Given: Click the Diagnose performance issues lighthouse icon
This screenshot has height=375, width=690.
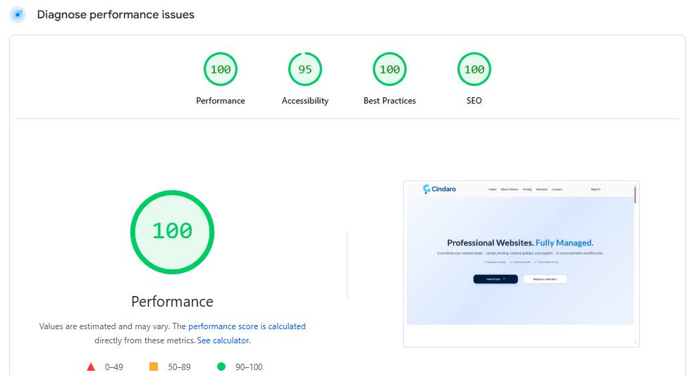Looking at the screenshot, I should (18, 15).
